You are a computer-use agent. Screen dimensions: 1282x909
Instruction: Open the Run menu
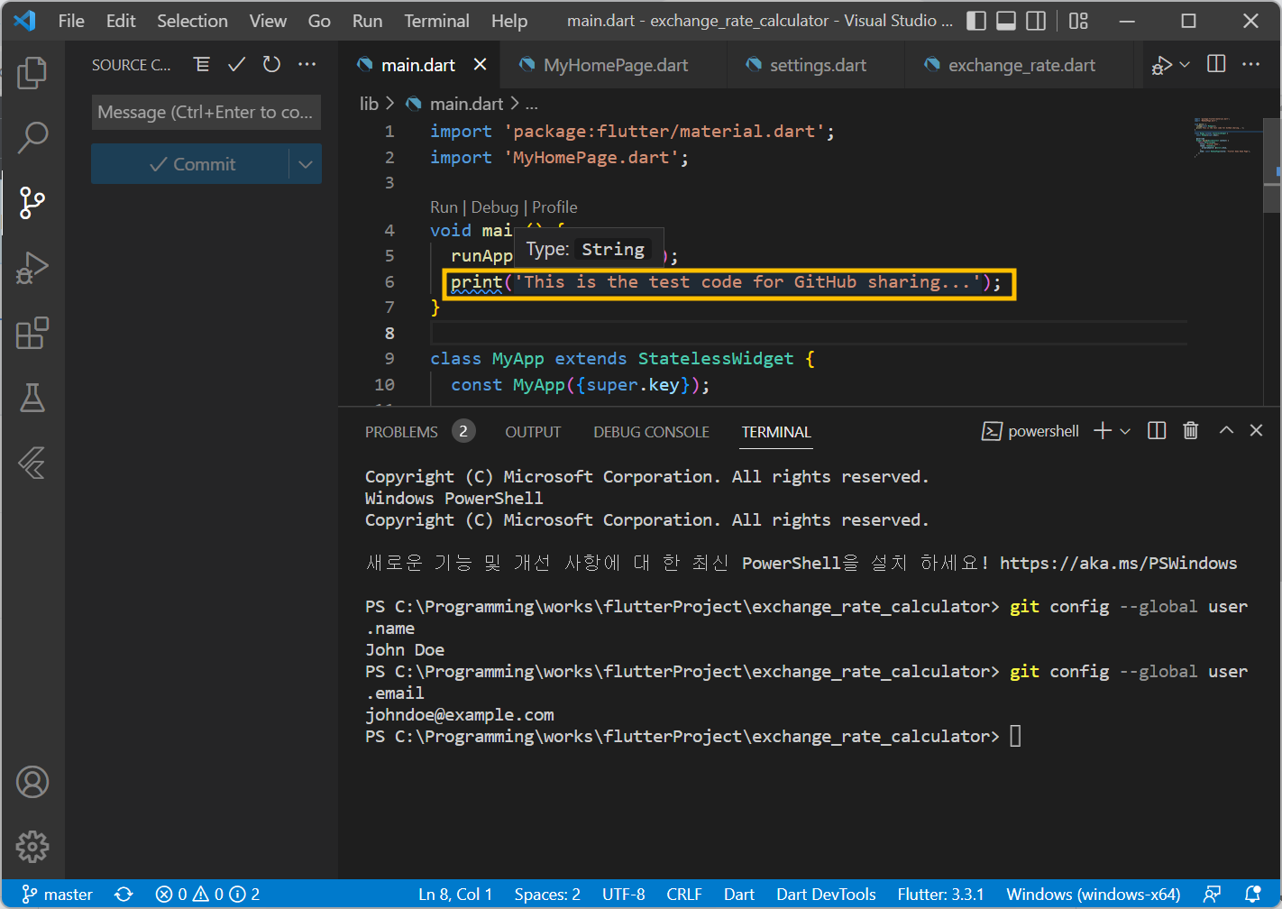click(367, 21)
